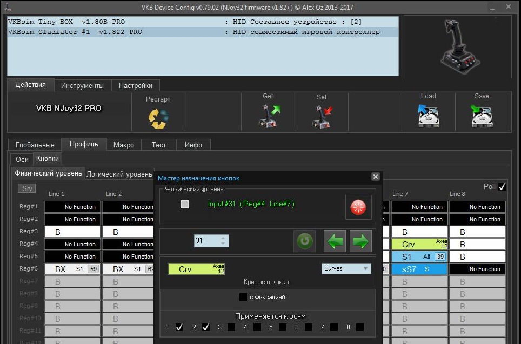
Task: Open the Действия tab
Action: click(x=31, y=85)
